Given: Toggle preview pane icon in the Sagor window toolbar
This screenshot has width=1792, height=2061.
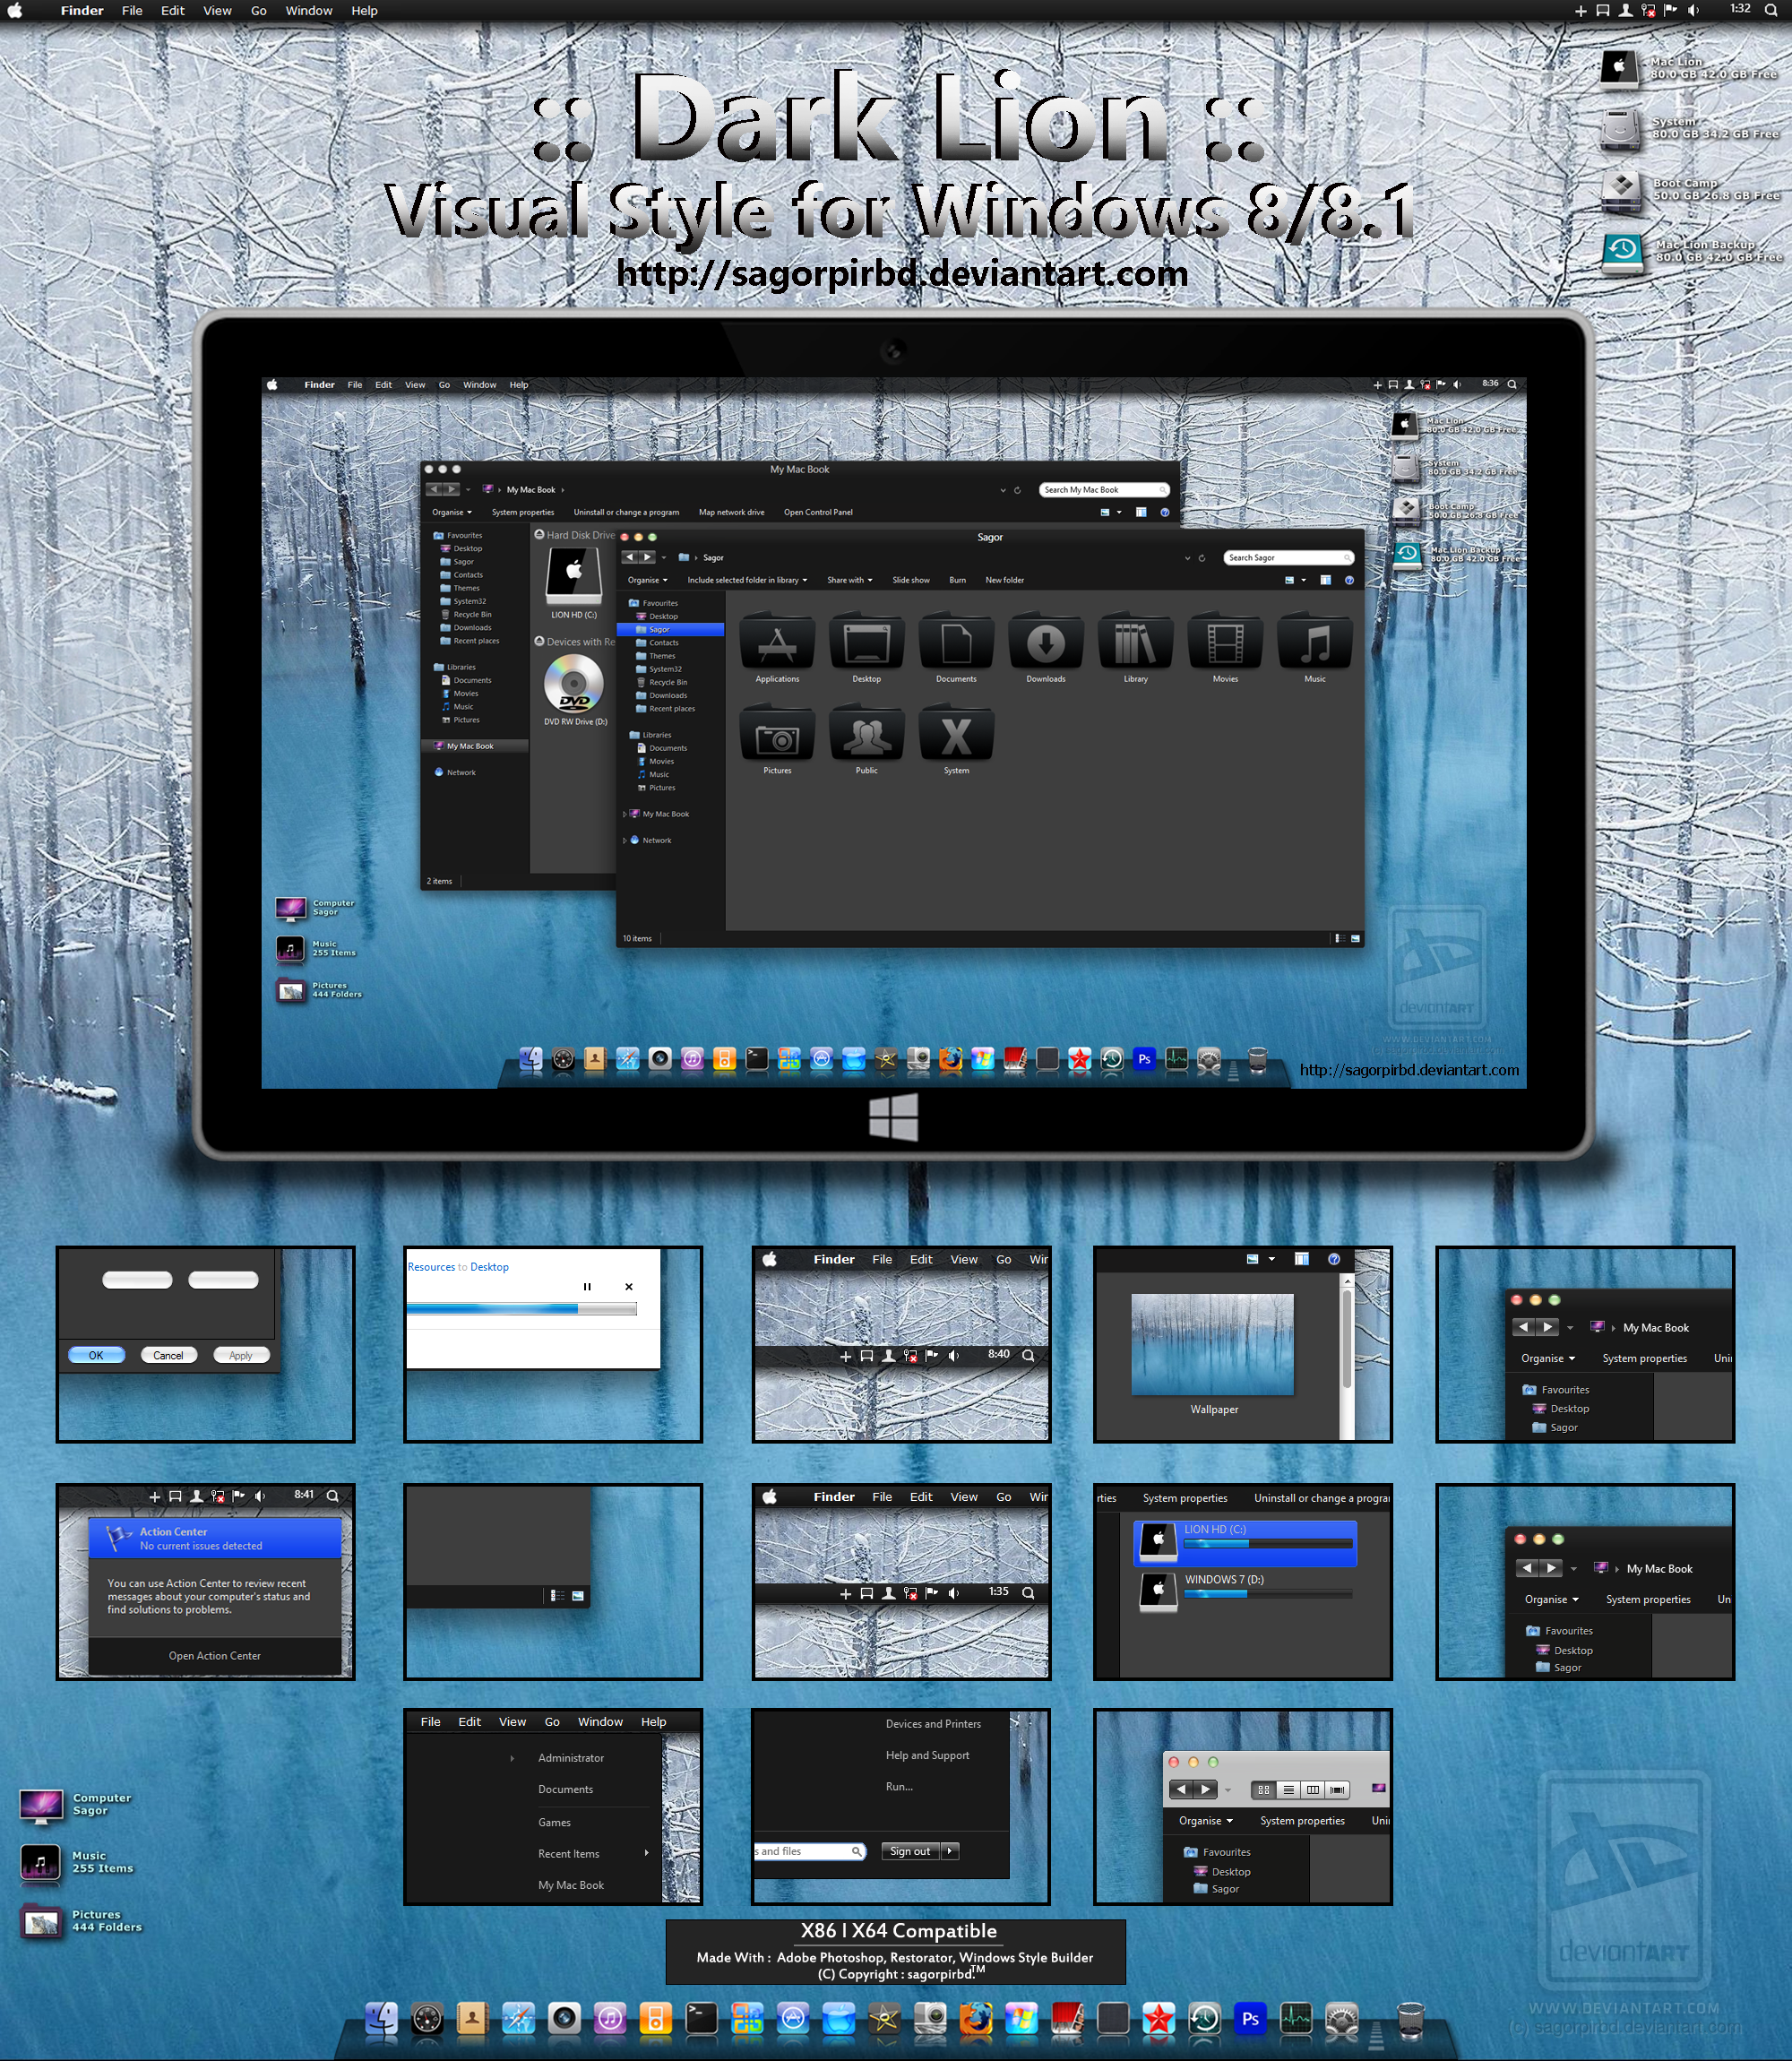Looking at the screenshot, I should tap(1325, 580).
